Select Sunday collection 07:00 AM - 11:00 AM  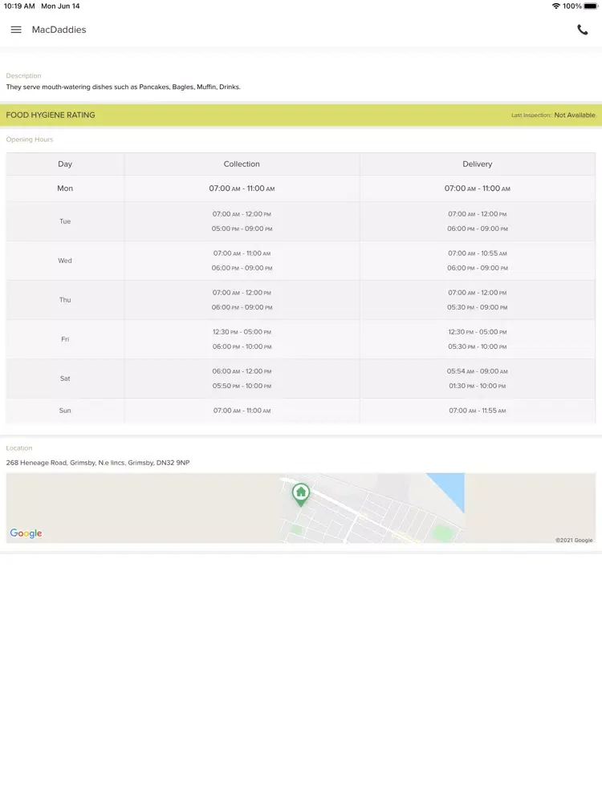coord(242,411)
